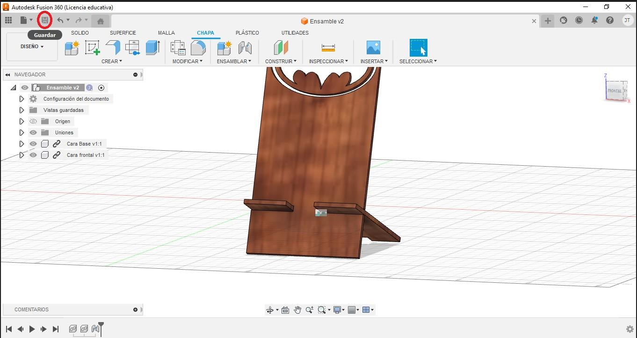Toggle visibility of the Uniones folder

(33, 132)
